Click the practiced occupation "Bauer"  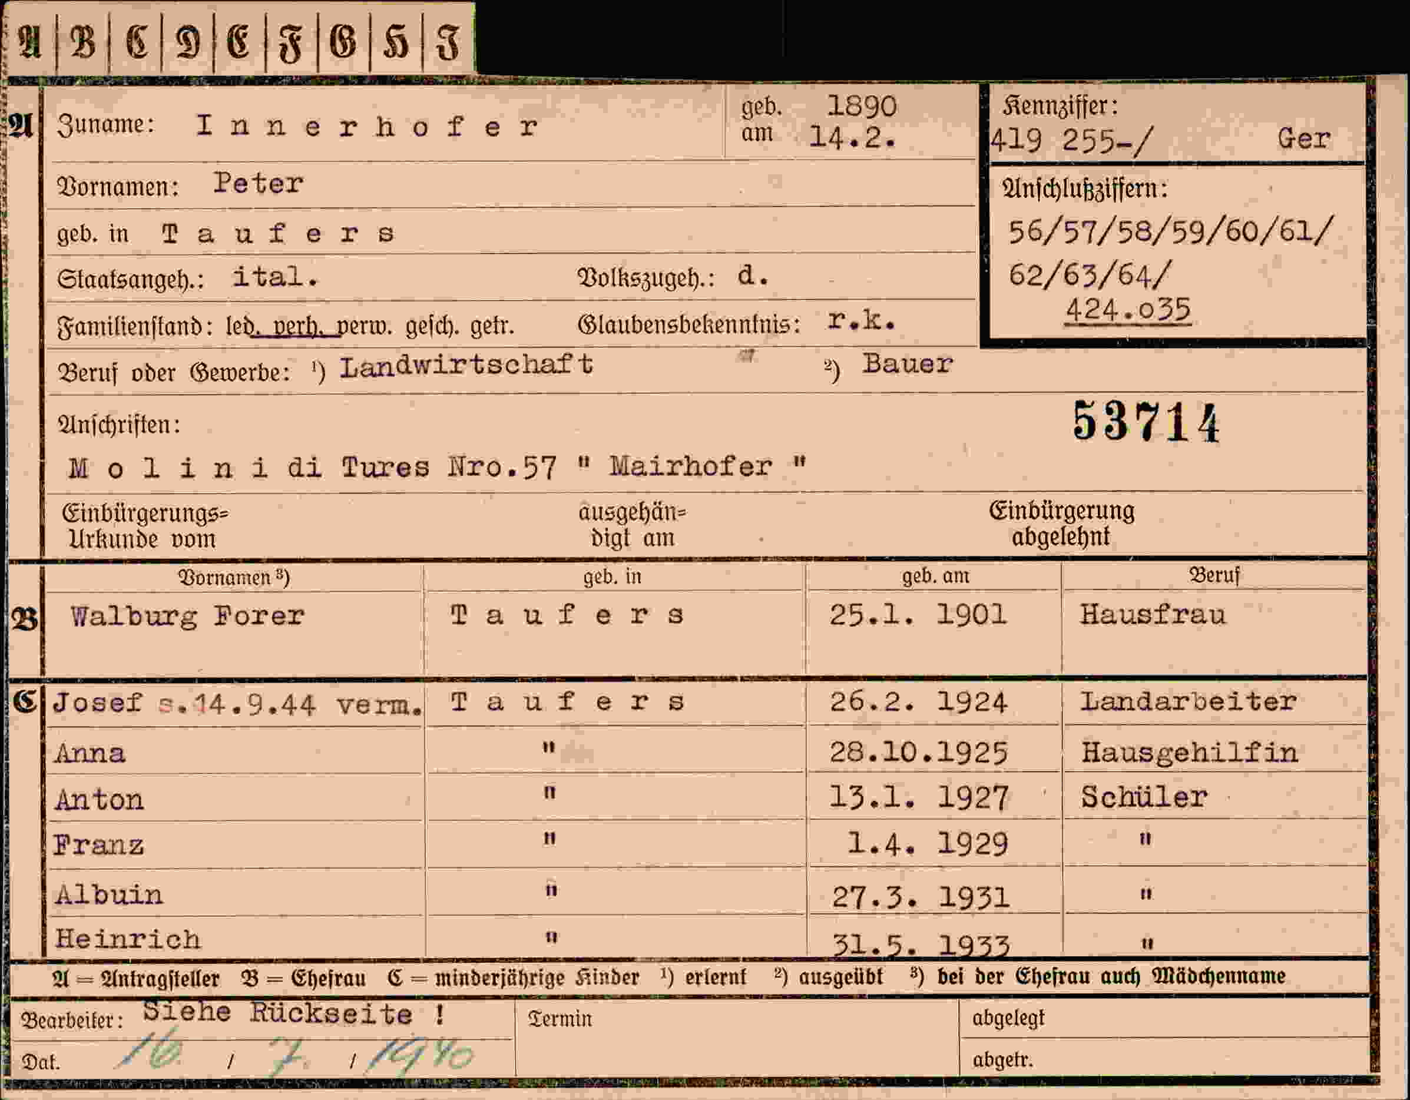(x=908, y=364)
